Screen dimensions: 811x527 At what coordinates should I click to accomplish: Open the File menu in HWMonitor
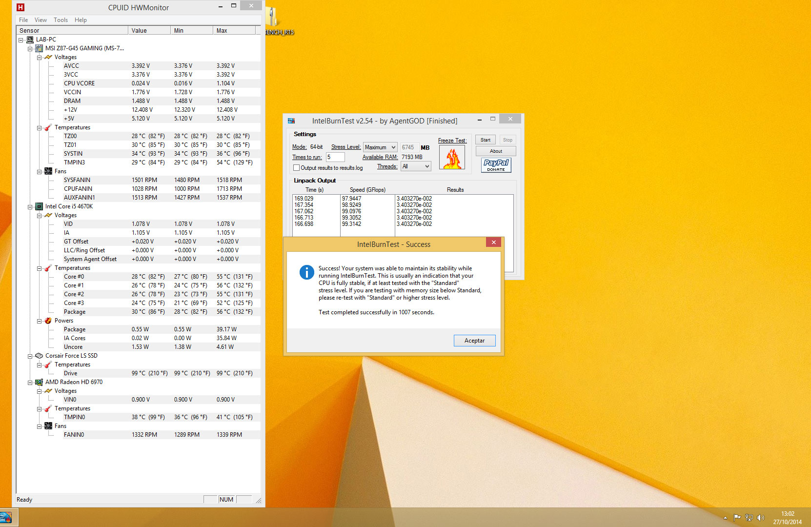(x=23, y=20)
